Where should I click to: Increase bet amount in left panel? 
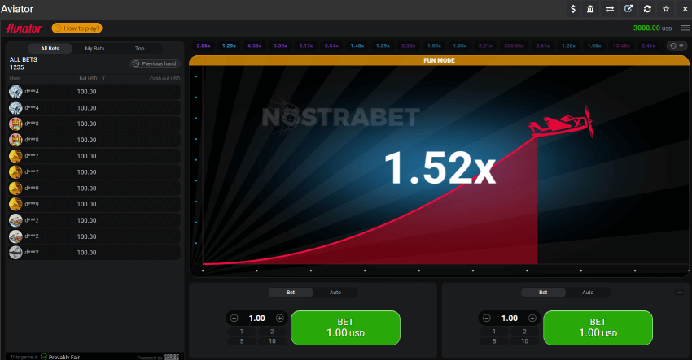click(x=280, y=318)
